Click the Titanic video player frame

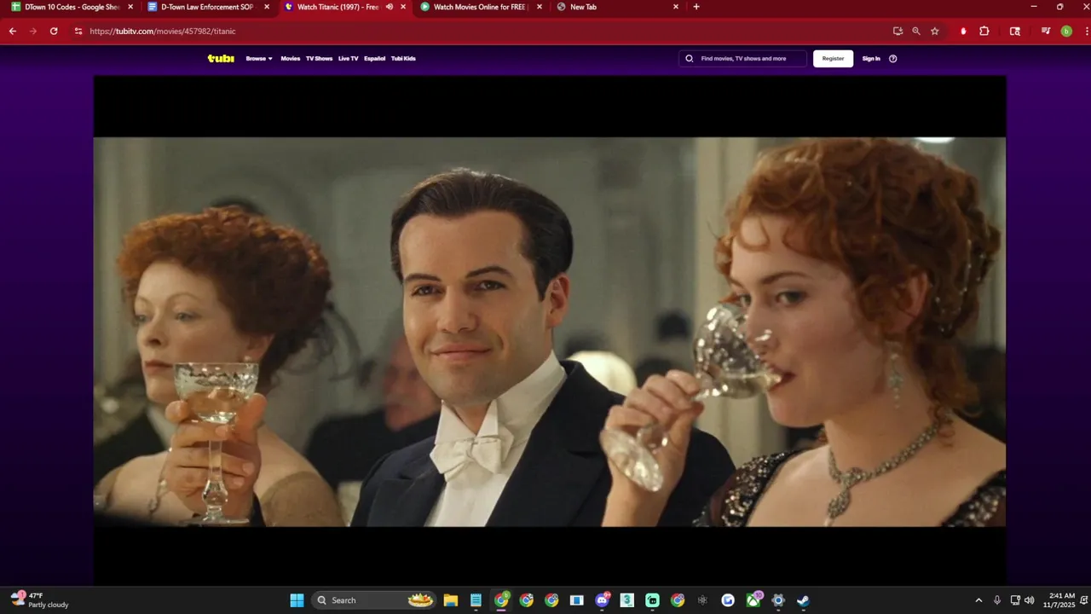(550, 331)
